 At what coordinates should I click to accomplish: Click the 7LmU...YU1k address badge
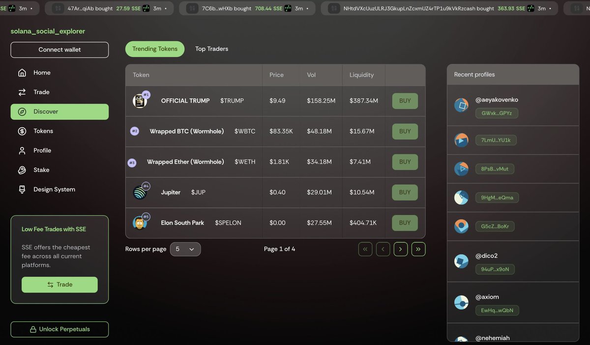click(x=496, y=141)
